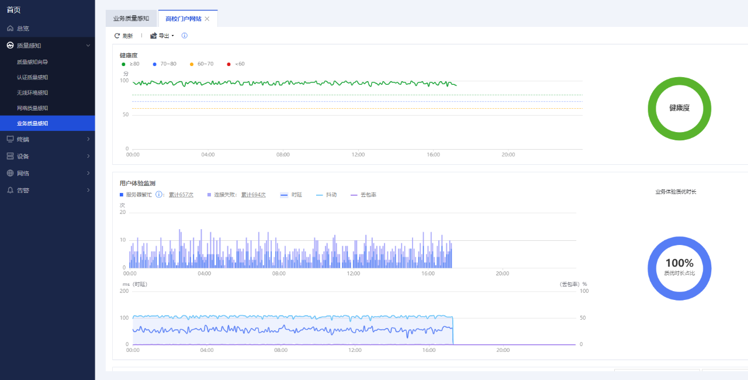The width and height of the screenshot is (748, 380).
Task: Click the blue 100% 质优时长占比 donut
Action: [680, 268]
